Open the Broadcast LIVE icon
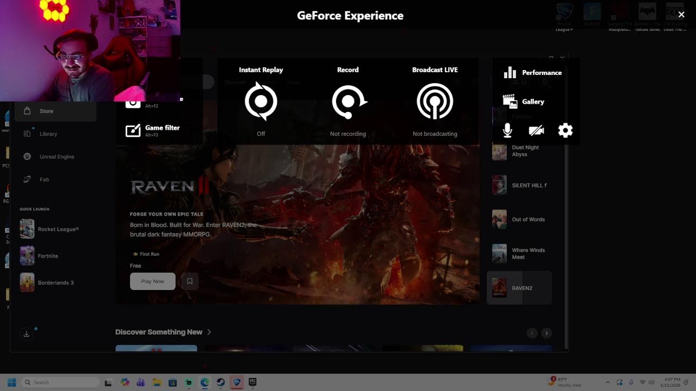Image resolution: width=696 pixels, height=391 pixels. click(x=435, y=101)
